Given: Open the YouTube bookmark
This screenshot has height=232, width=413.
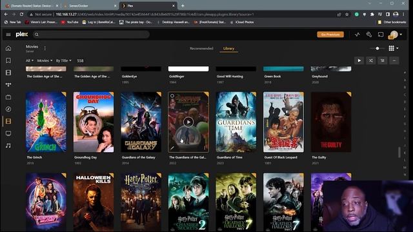Looking at the screenshot, I should (70, 23).
